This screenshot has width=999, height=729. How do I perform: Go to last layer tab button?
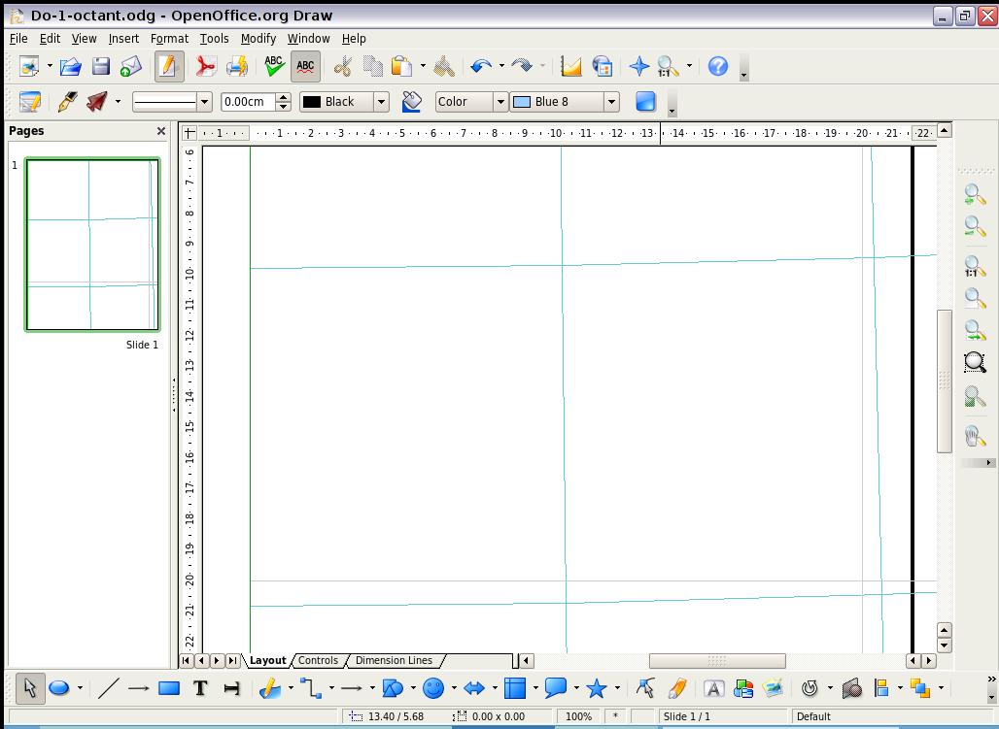232,661
